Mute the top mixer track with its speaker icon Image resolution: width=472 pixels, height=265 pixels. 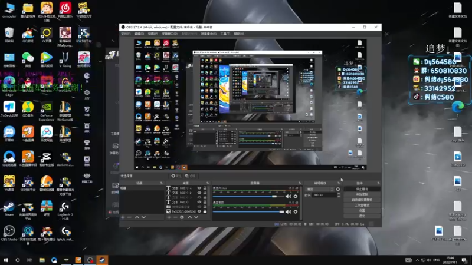click(x=288, y=196)
